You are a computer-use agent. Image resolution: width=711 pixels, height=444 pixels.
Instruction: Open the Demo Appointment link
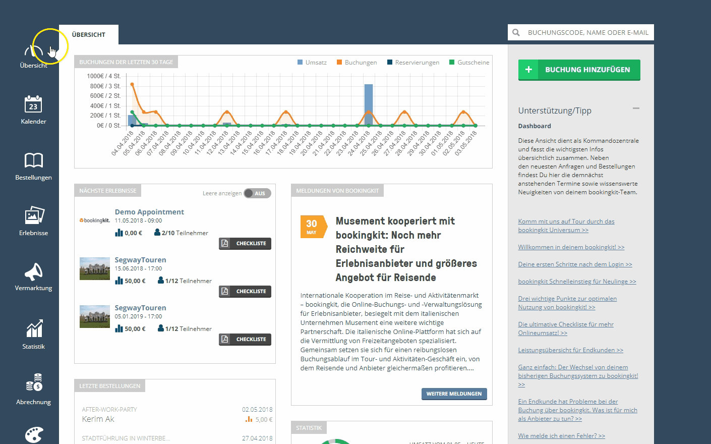click(149, 212)
